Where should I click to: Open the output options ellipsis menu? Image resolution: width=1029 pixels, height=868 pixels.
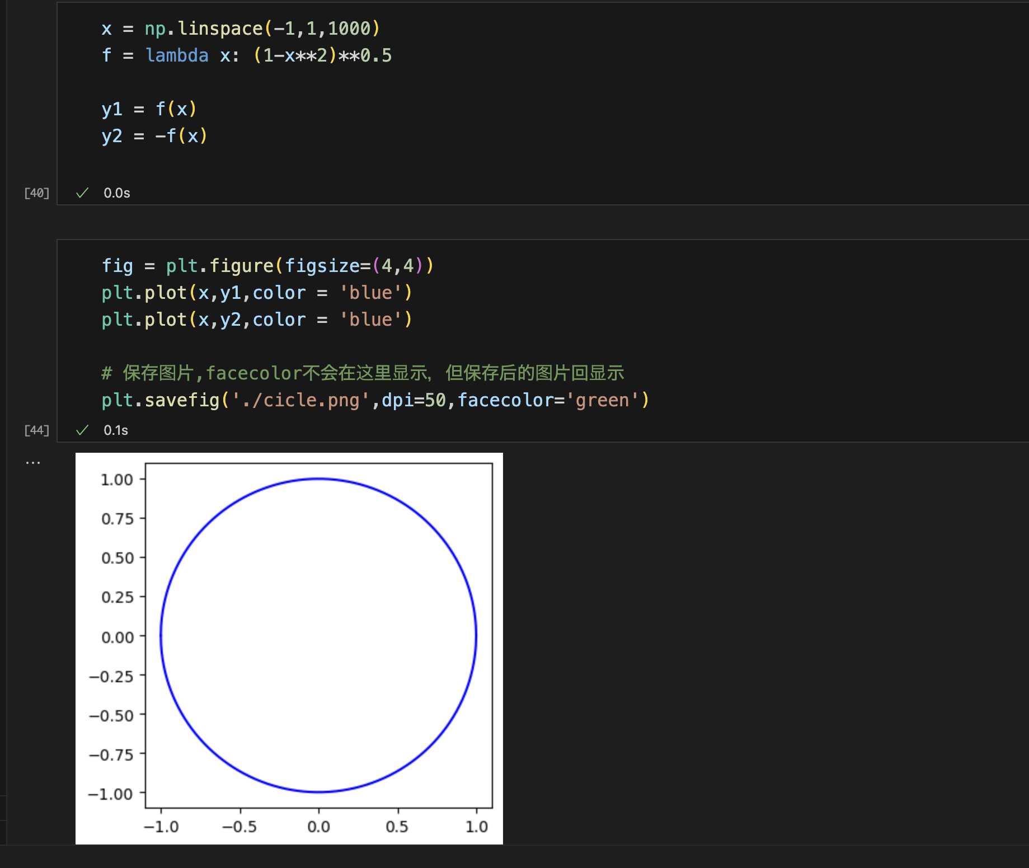[x=33, y=463]
